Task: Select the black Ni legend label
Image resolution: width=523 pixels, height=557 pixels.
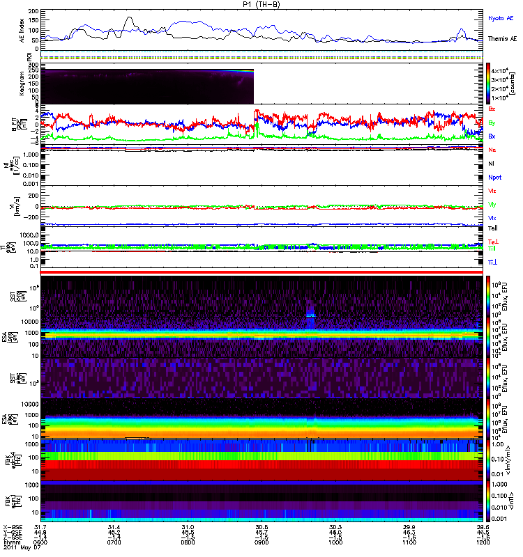Action: 491,164
